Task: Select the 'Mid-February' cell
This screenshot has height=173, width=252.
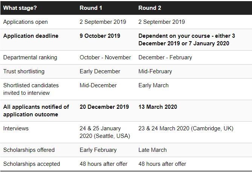Action: [155, 71]
